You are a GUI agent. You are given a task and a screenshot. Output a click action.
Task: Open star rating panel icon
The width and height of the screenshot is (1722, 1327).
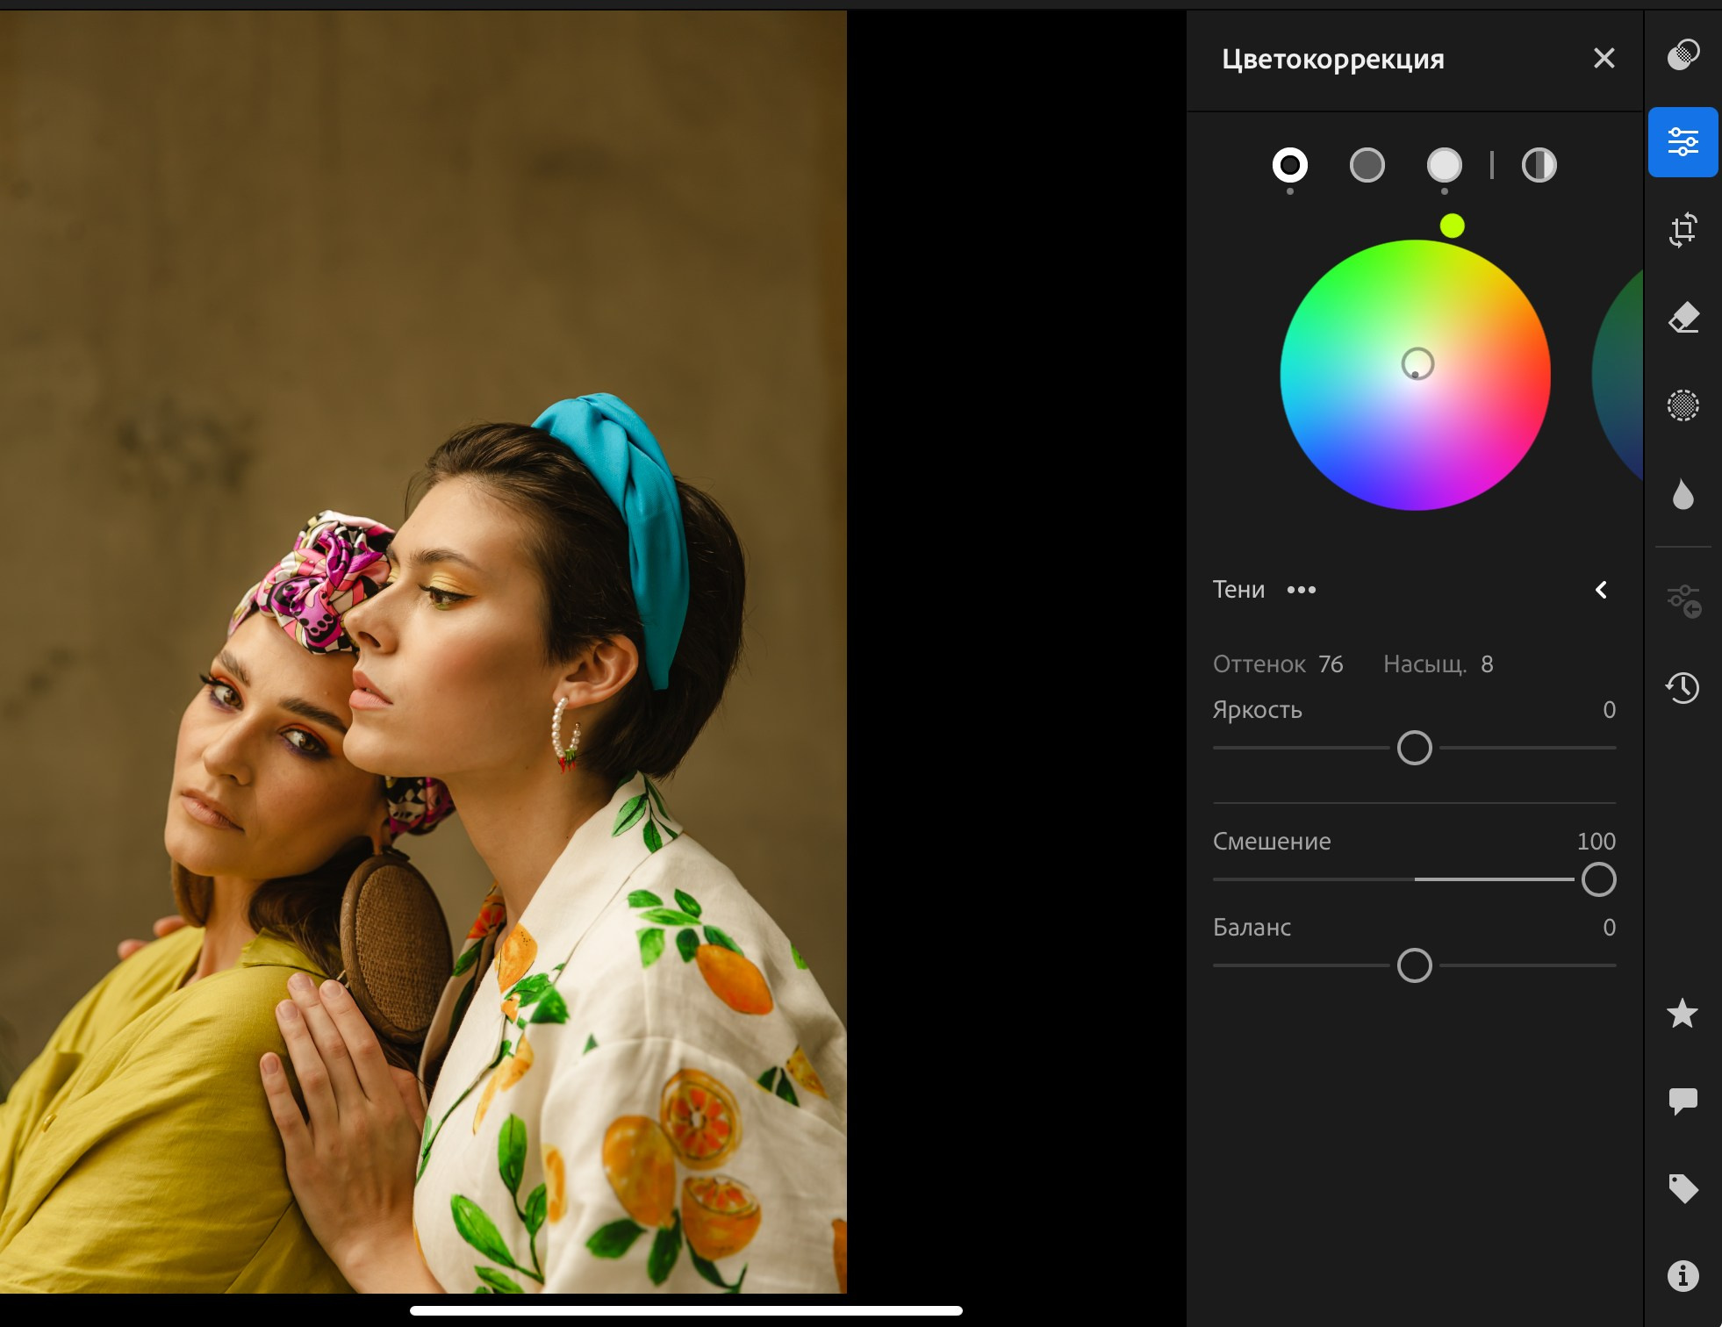[1683, 1014]
